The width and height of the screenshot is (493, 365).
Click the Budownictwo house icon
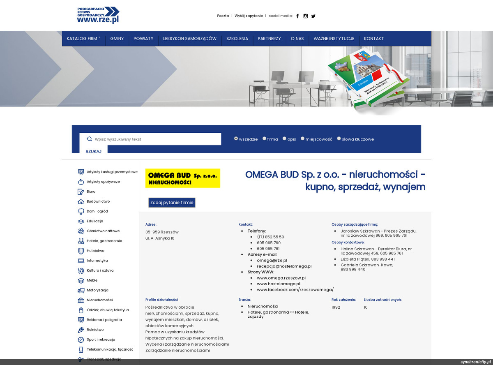tap(81, 201)
